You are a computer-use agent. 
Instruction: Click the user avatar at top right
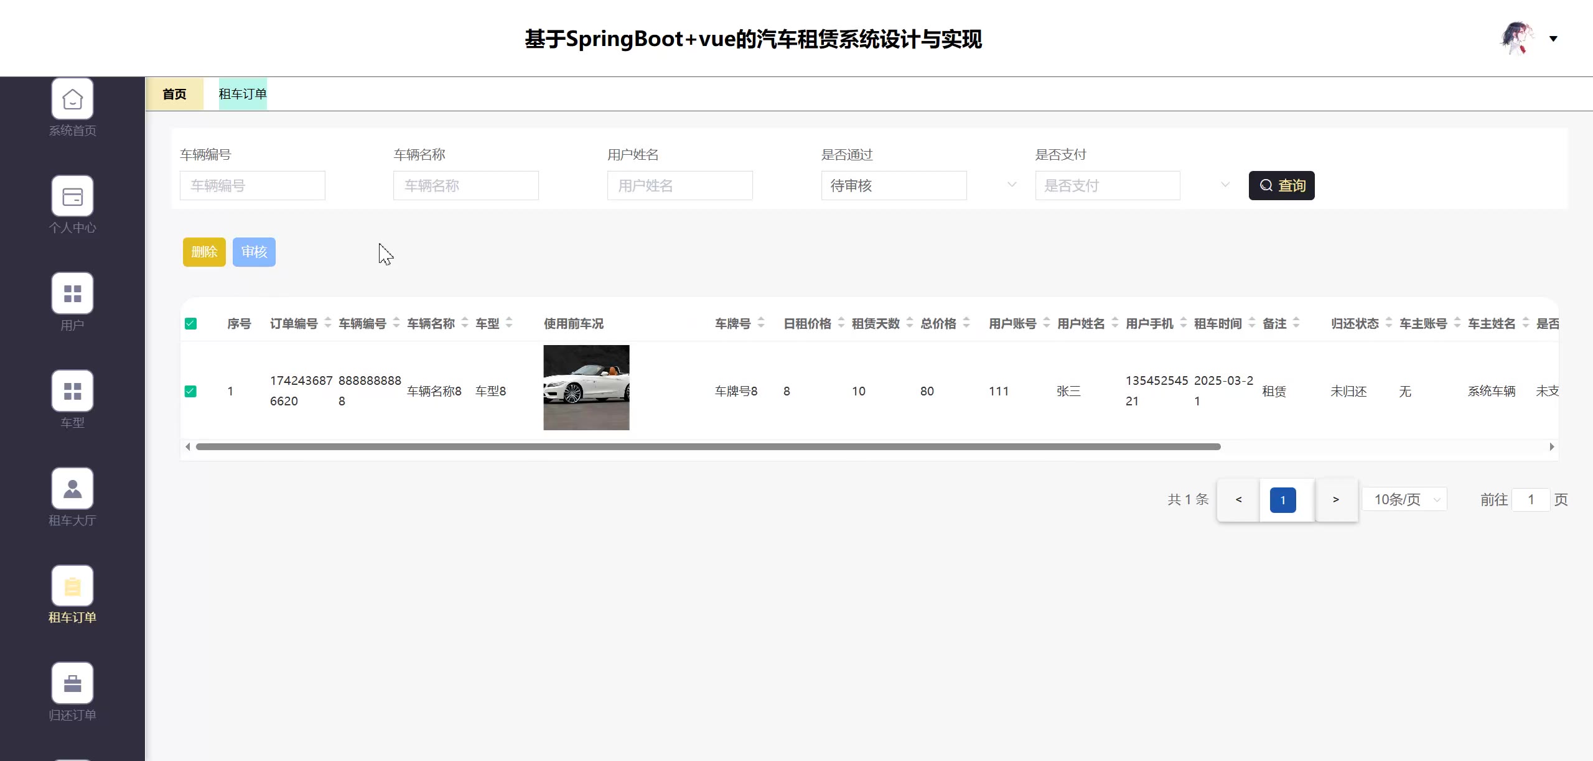click(x=1517, y=39)
